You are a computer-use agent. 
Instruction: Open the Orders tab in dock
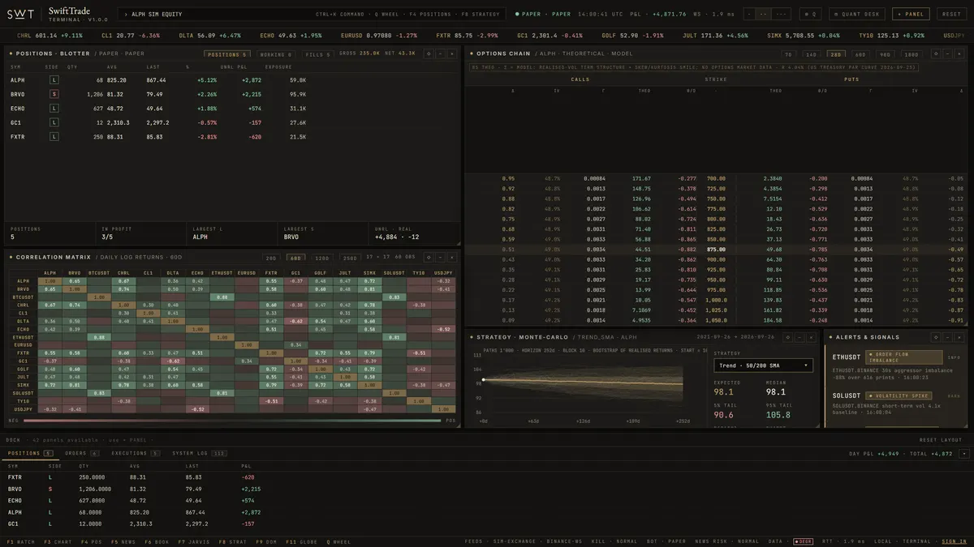coord(81,453)
